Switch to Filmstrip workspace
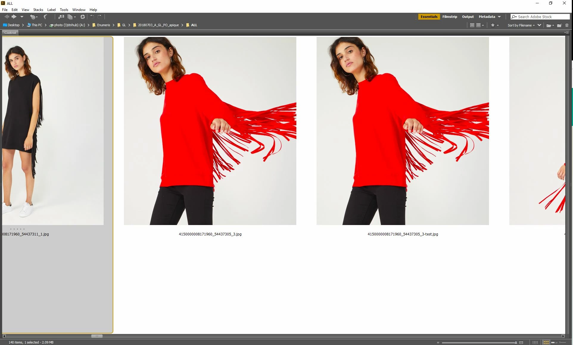The width and height of the screenshot is (573, 345). [449, 17]
